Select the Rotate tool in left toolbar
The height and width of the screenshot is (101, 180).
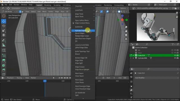4,26
